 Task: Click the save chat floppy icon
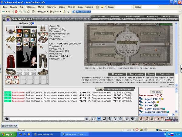click(104, 119)
